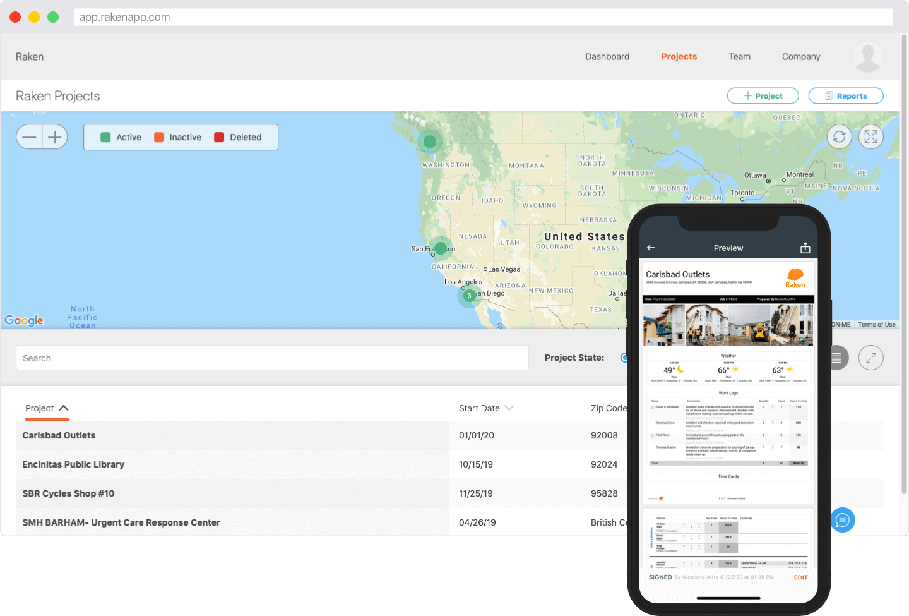Click the page vertical scrollbar
The width and height of the screenshot is (909, 616).
click(x=904, y=265)
